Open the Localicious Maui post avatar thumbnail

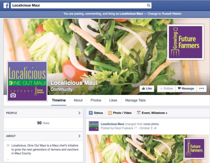click(x=94, y=126)
